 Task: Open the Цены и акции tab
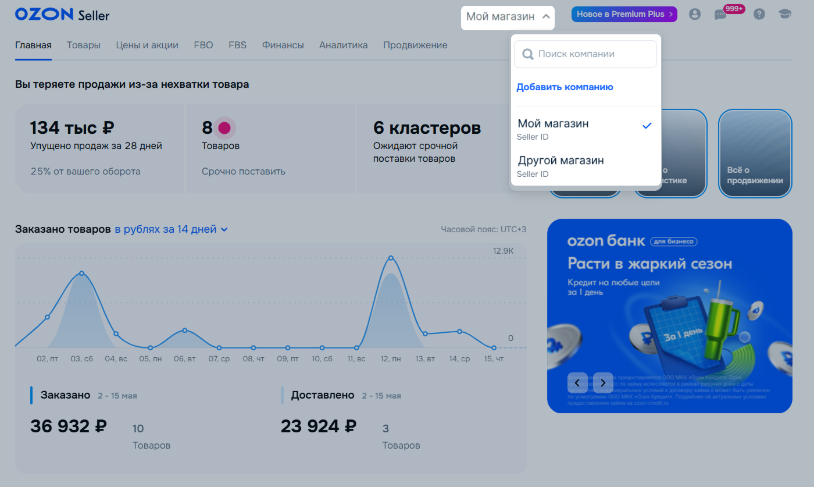pyautogui.click(x=147, y=45)
